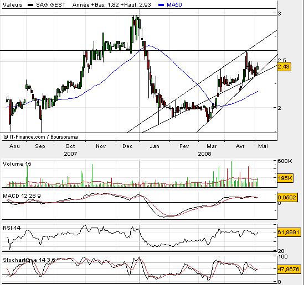Click the MACD value tag 0,0592

coord(287,198)
